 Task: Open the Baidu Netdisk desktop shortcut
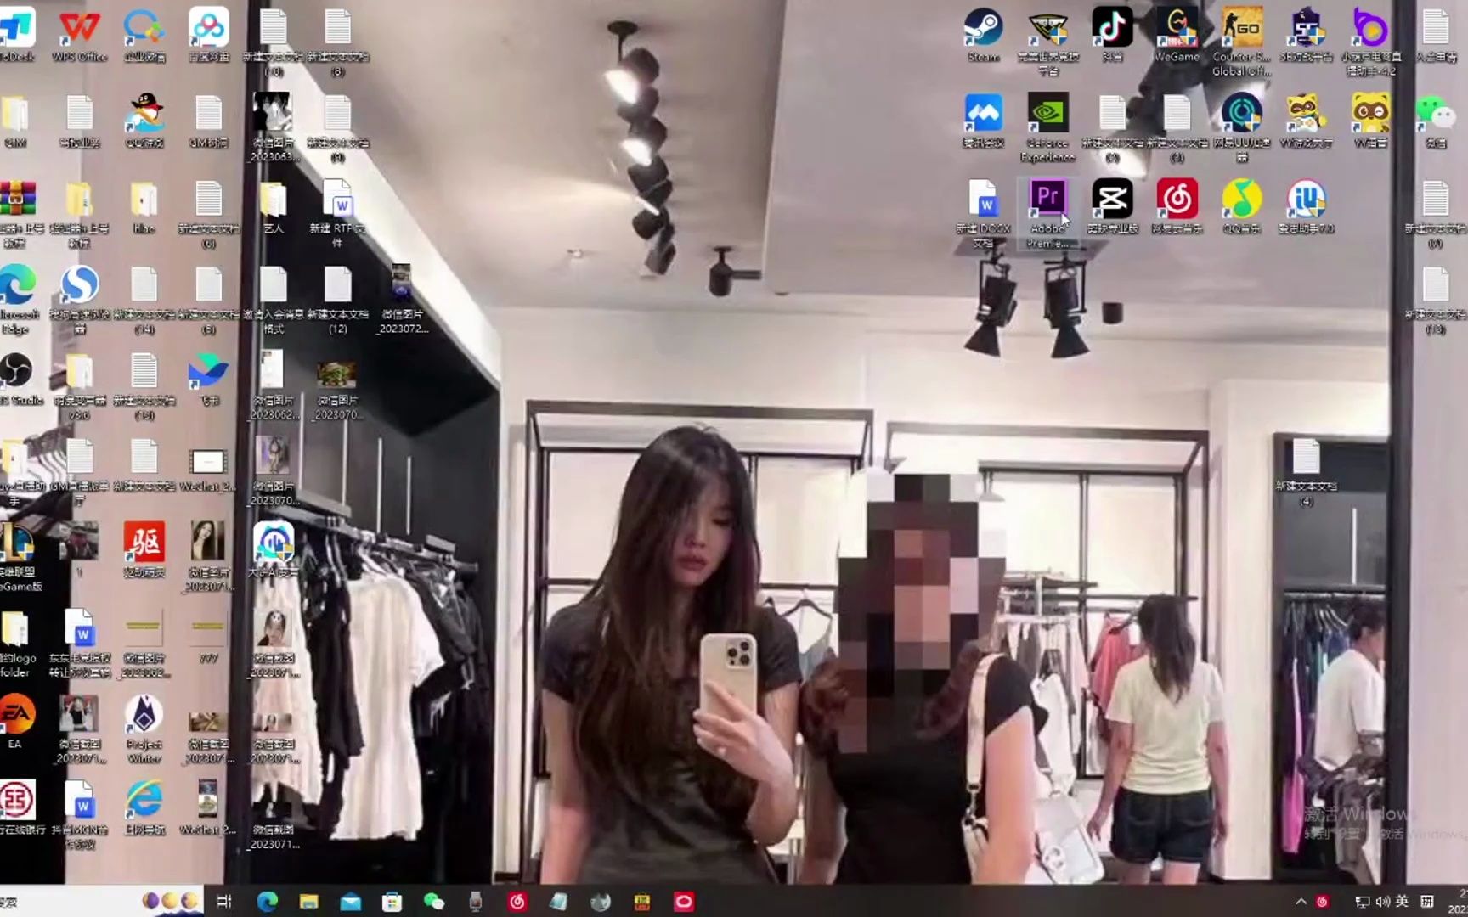click(x=208, y=35)
